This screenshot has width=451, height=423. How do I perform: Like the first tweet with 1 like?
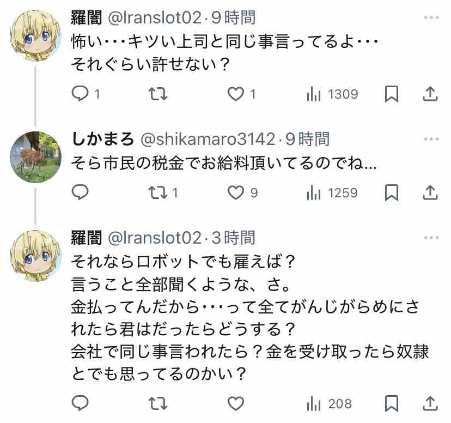click(235, 94)
